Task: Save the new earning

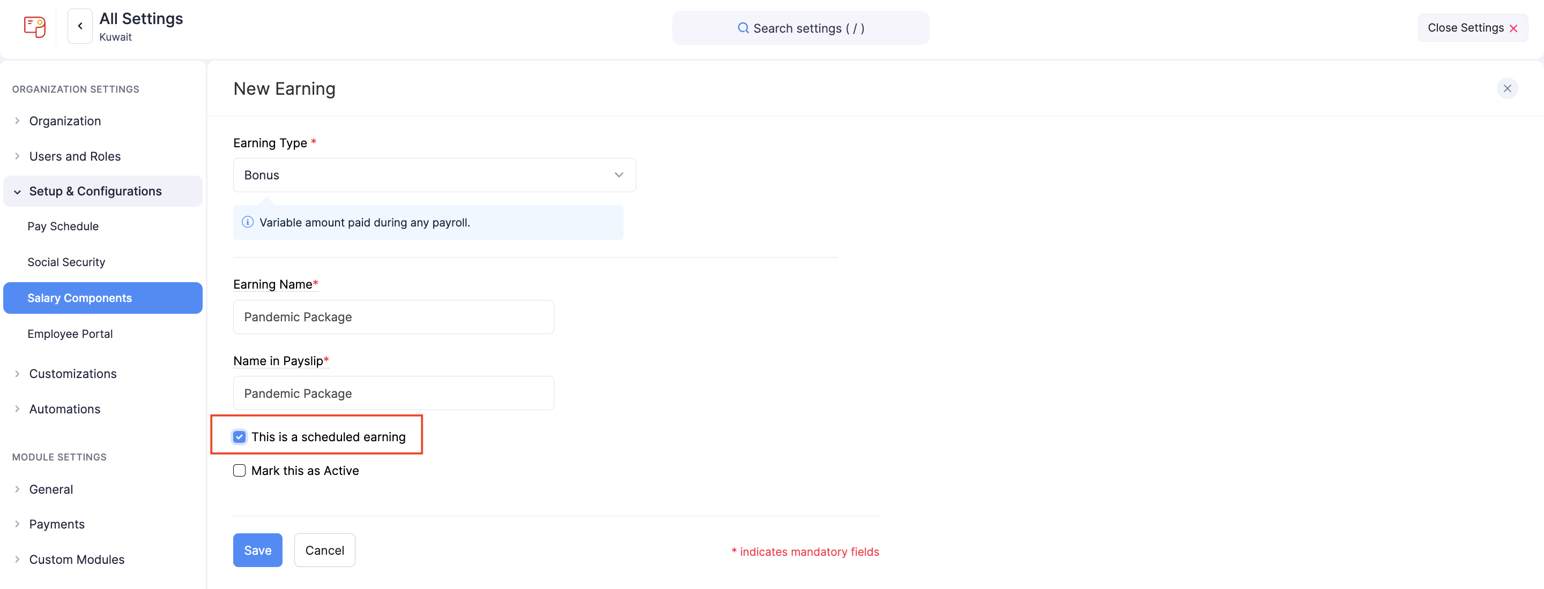Action: pyautogui.click(x=257, y=550)
